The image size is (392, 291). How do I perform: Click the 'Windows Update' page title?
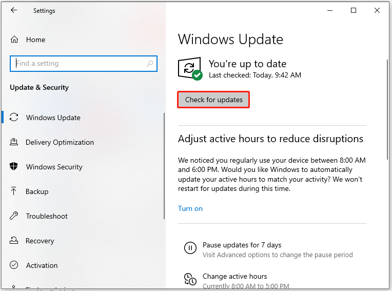[x=230, y=40]
